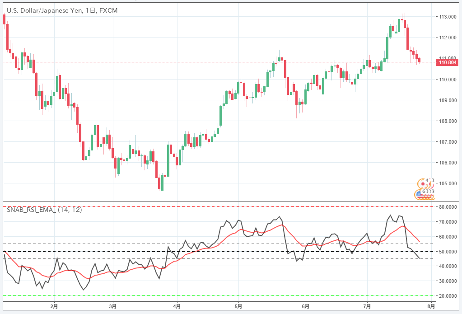The width and height of the screenshot is (462, 314).
Task: Click the 50.0000 RSI scale label
Action: pyautogui.click(x=448, y=252)
